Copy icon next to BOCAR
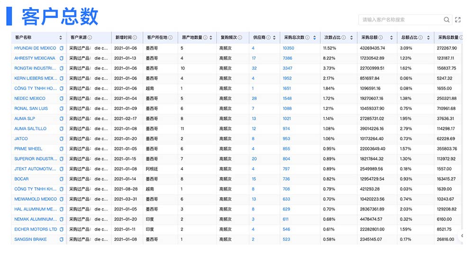 point(61,179)
